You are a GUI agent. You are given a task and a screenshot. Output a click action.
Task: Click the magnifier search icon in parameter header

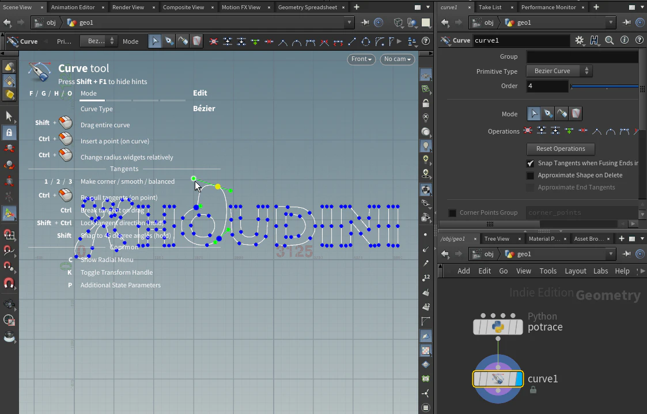click(x=610, y=40)
